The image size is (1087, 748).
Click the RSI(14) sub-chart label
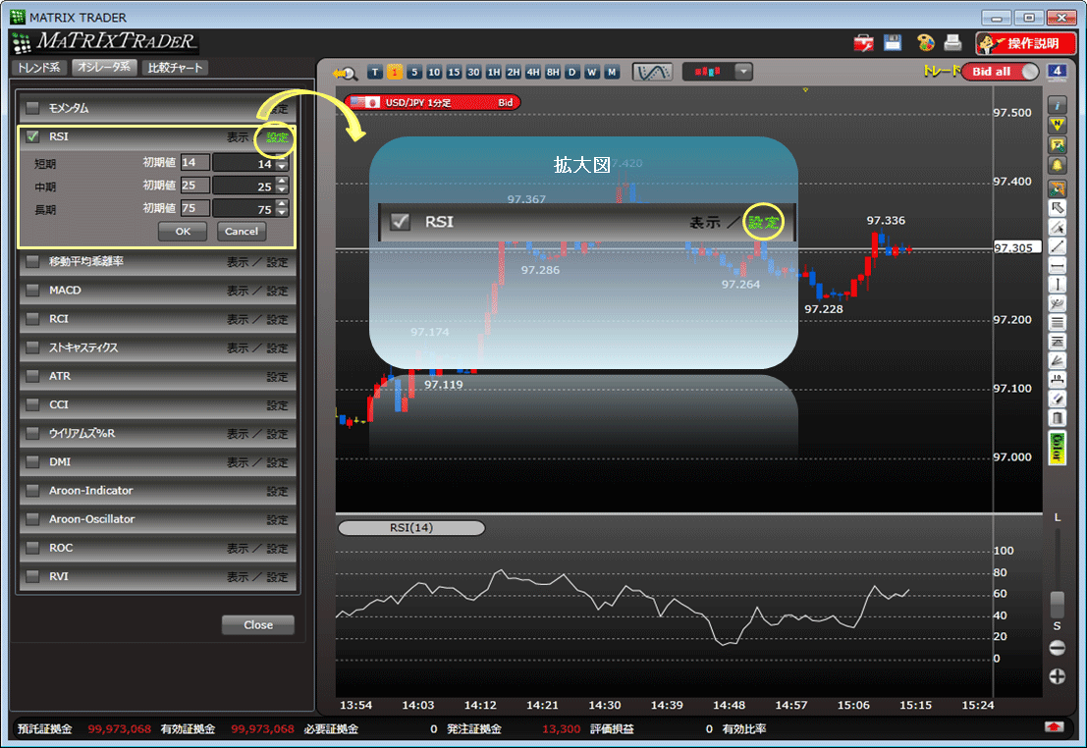[x=411, y=528]
